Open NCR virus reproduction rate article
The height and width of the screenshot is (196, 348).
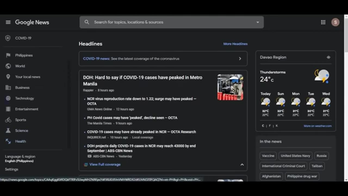pyautogui.click(x=142, y=101)
